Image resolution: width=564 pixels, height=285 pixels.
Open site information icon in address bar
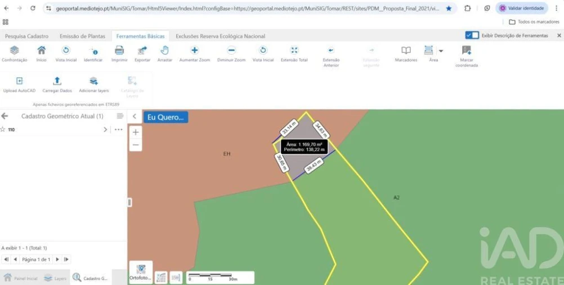tap(48, 8)
